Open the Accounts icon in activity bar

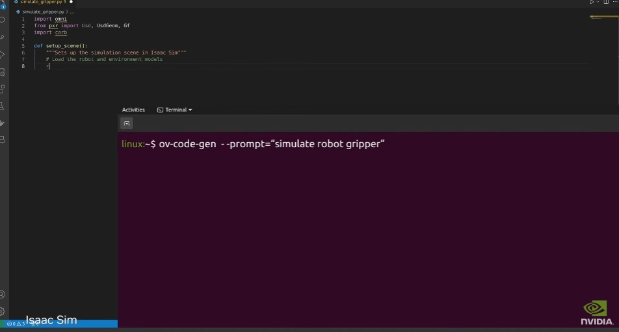[x=3, y=294]
